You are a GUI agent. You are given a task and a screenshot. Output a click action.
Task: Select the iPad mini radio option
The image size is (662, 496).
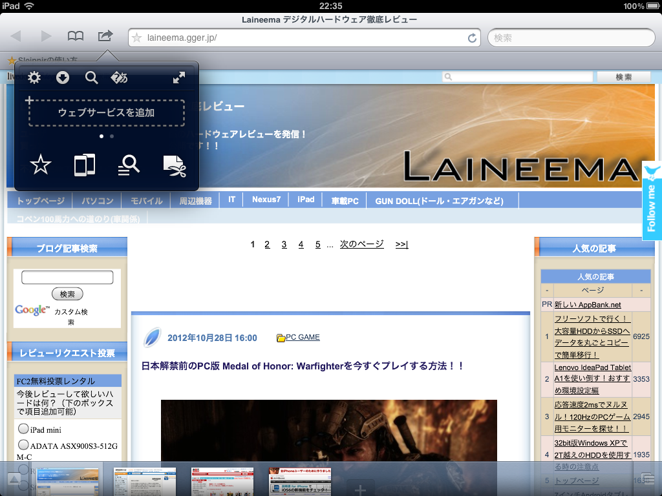pos(23,429)
